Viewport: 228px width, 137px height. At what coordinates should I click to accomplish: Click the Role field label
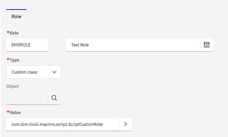14,33
